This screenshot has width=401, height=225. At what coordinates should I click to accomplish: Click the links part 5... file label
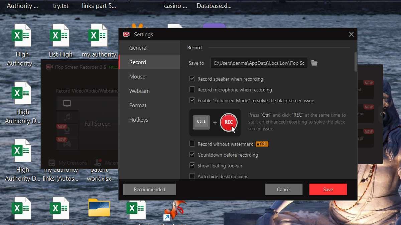pos(99,6)
